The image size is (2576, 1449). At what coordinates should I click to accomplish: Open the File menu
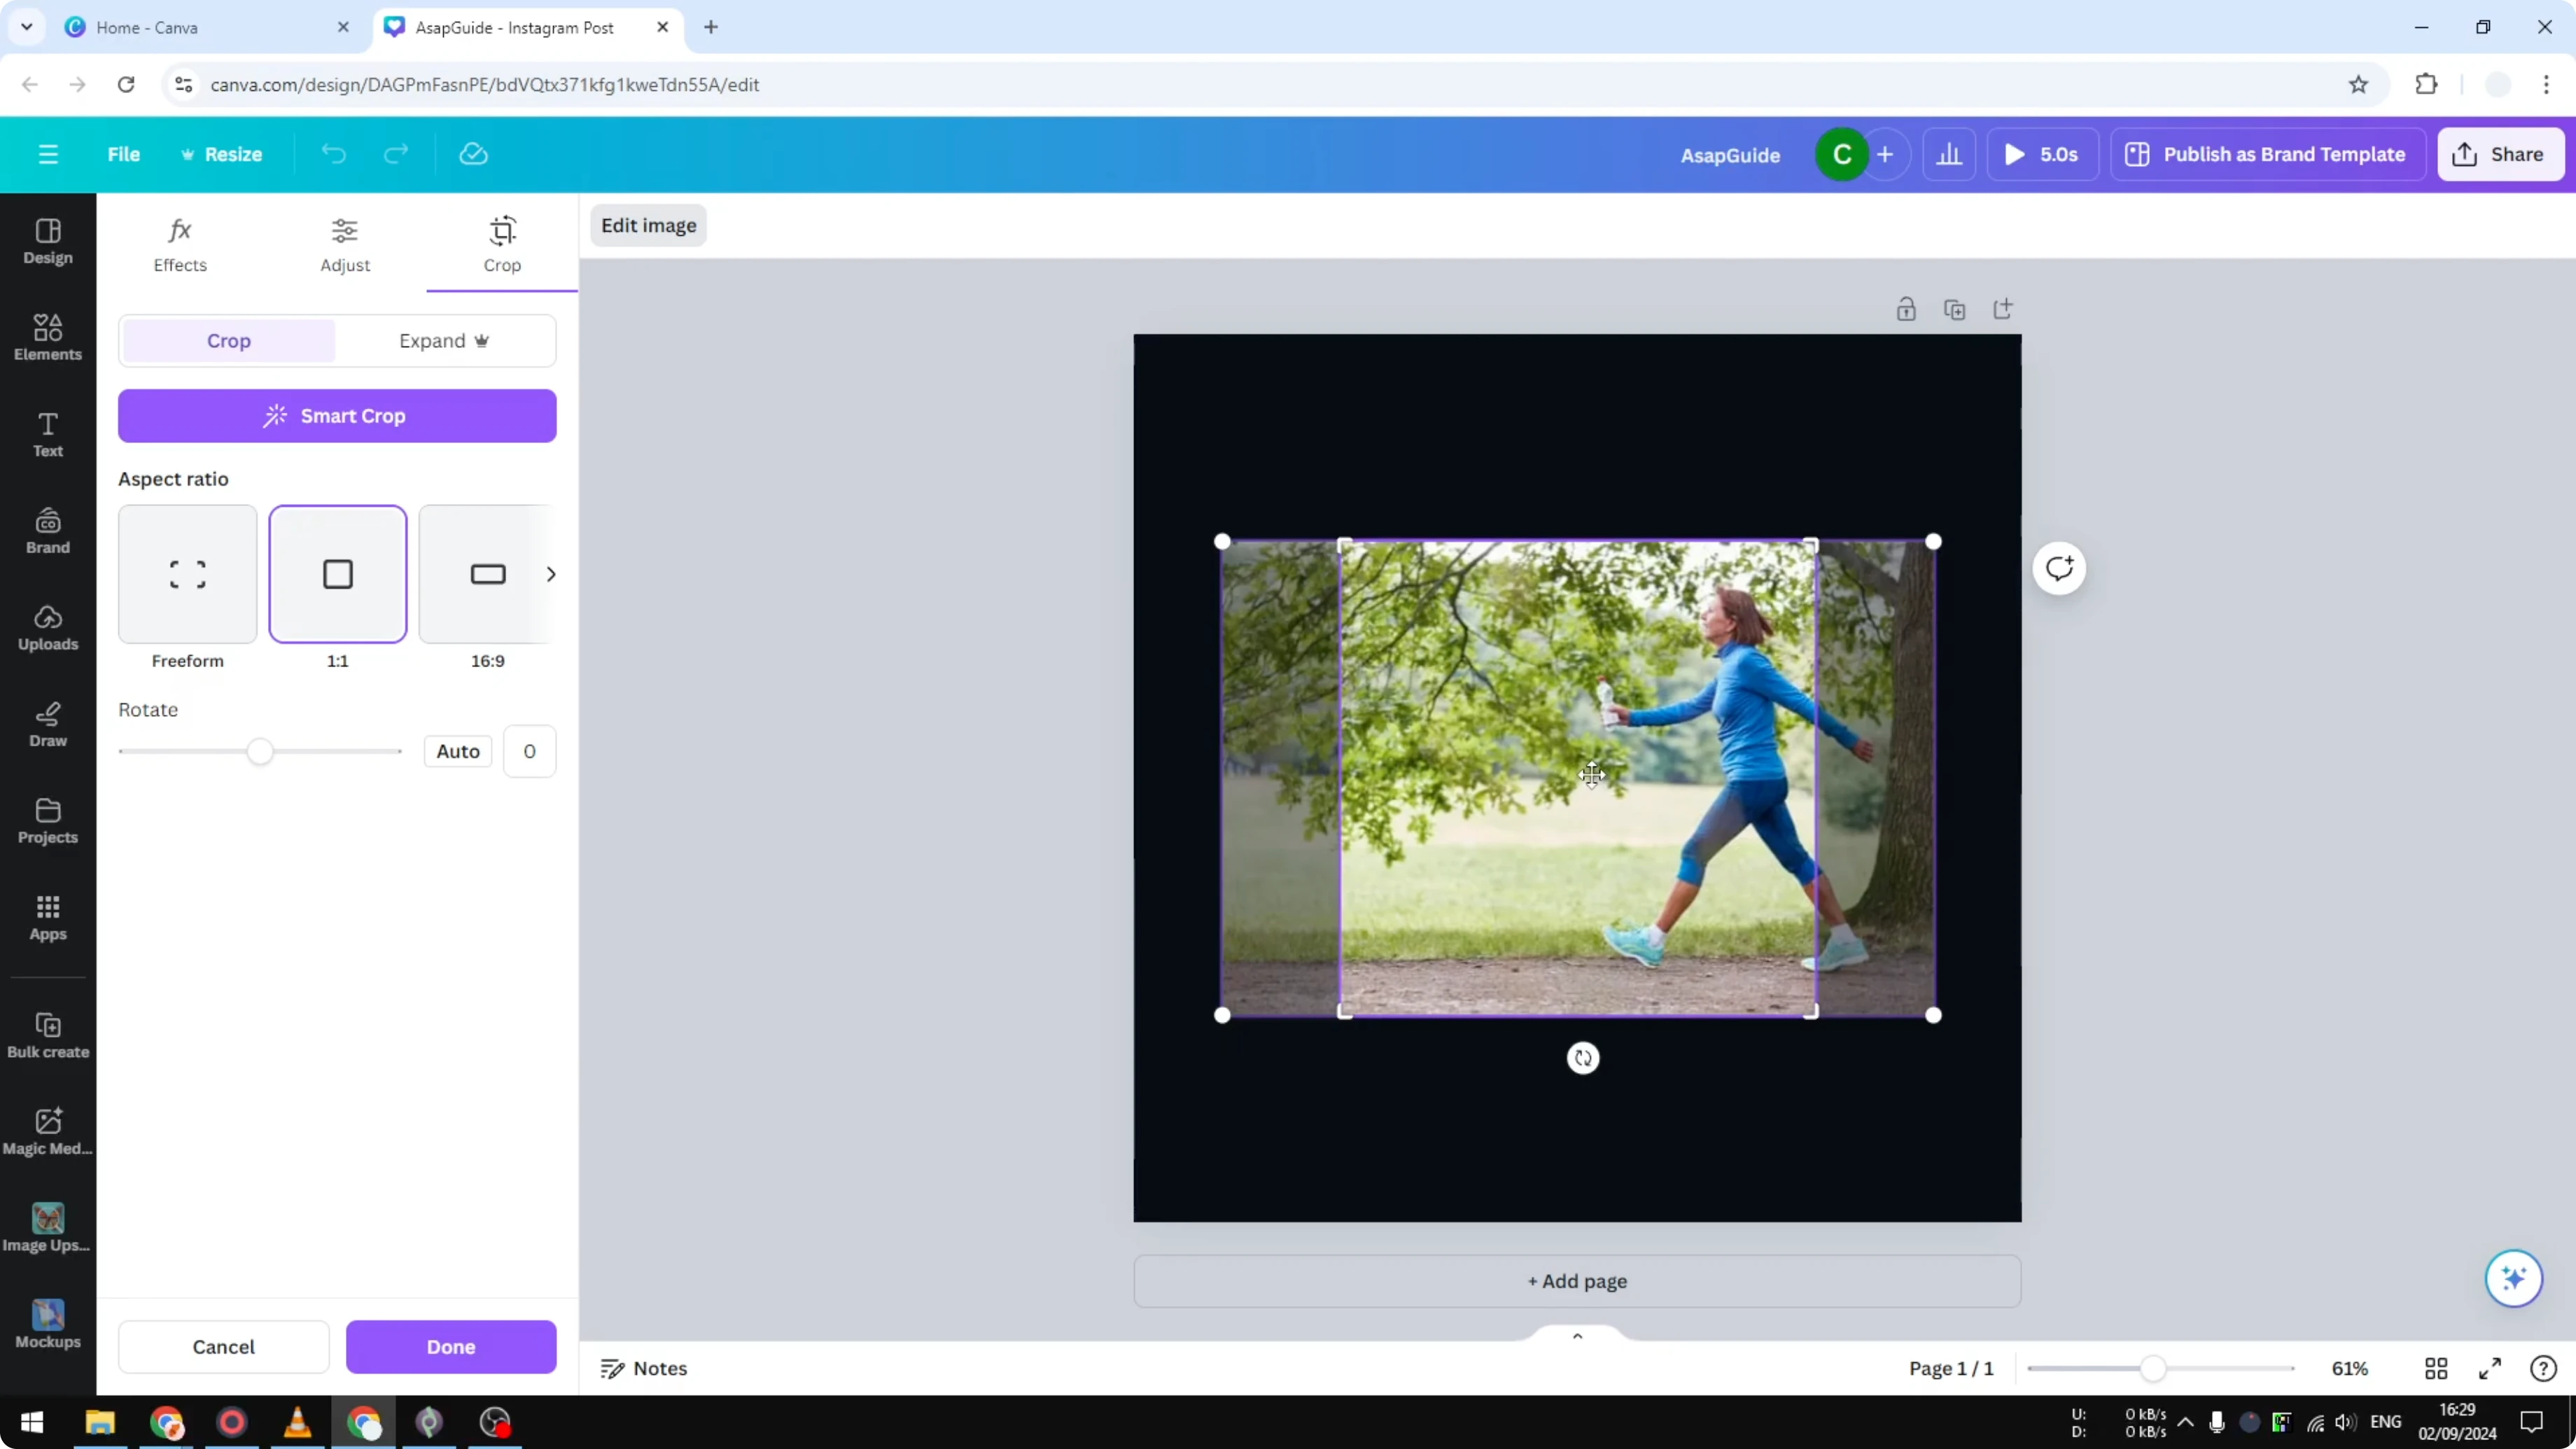124,154
